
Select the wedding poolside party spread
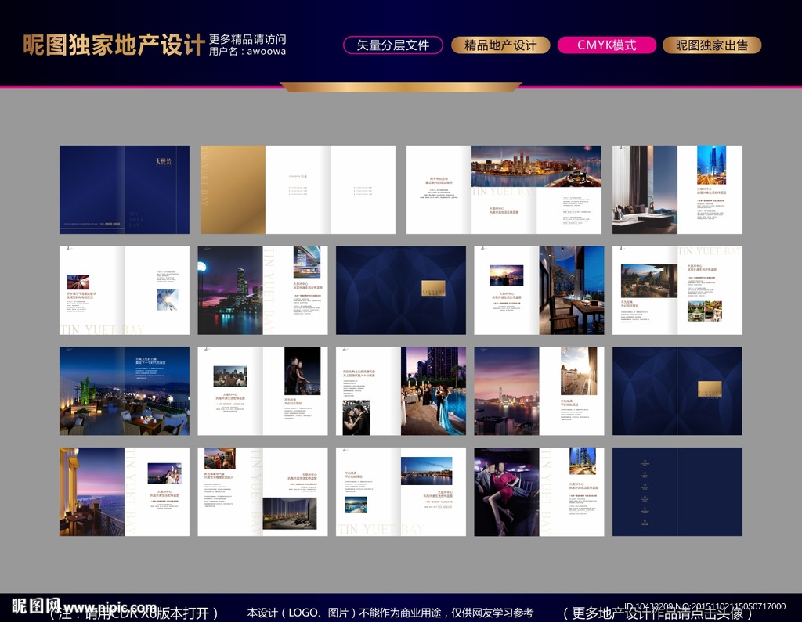[x=401, y=391]
